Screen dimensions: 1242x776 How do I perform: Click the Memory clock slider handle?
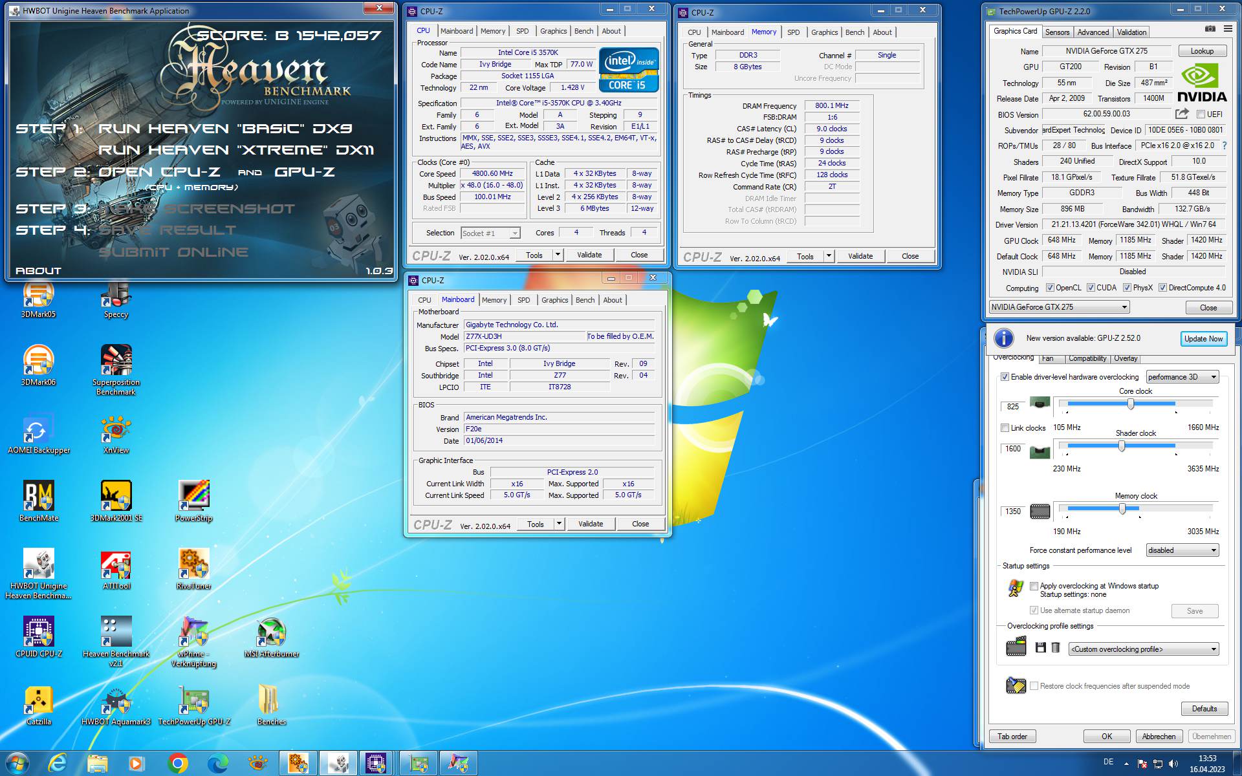pyautogui.click(x=1122, y=509)
